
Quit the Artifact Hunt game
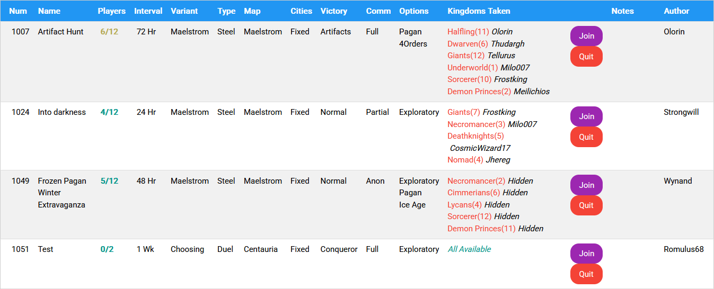(x=586, y=57)
